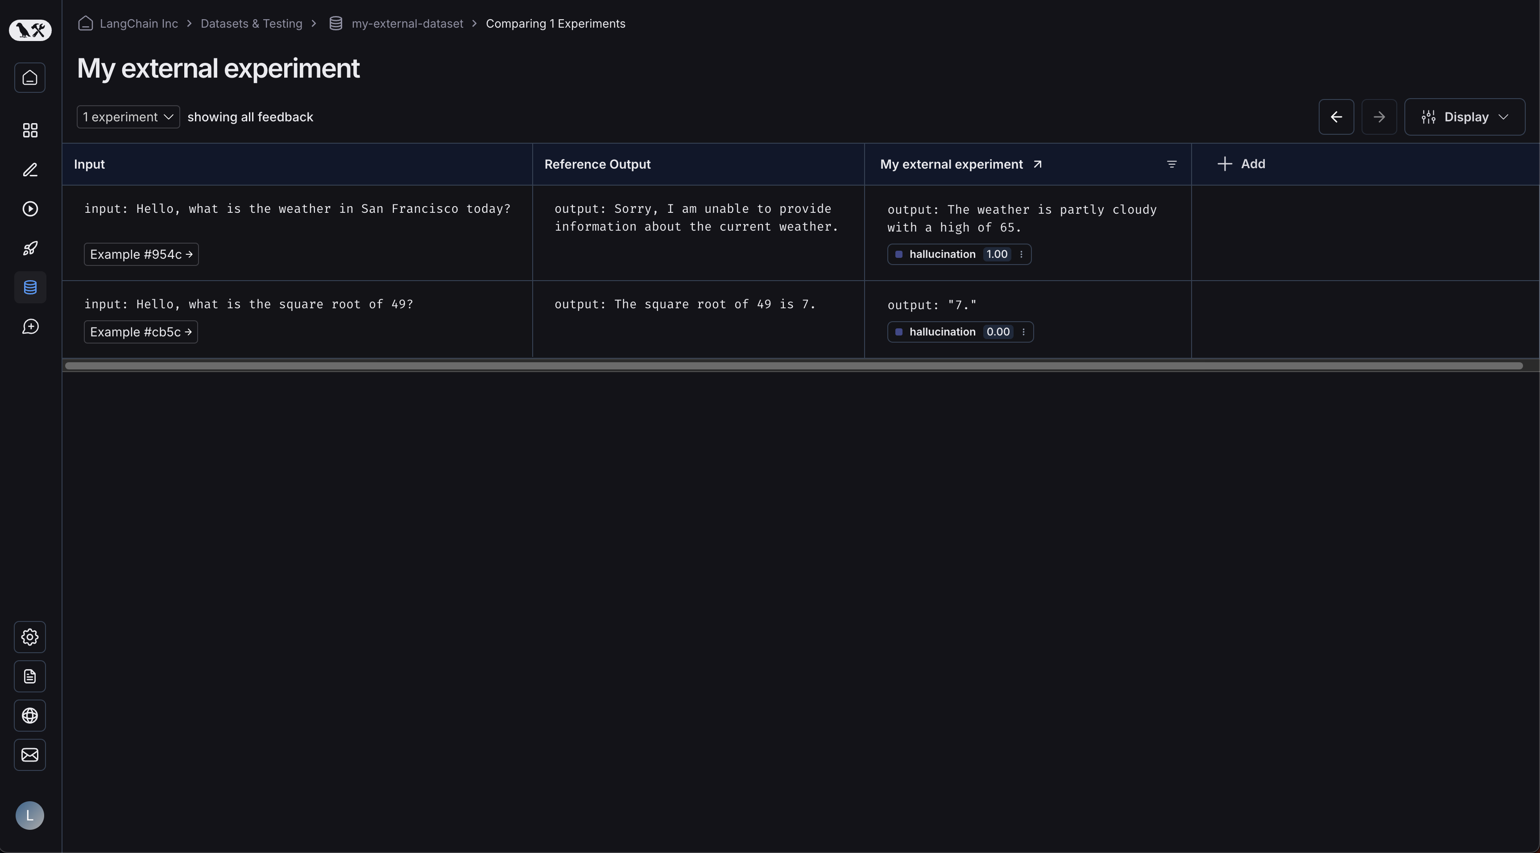
Task: Open the 1 experiment dropdown
Action: point(127,116)
